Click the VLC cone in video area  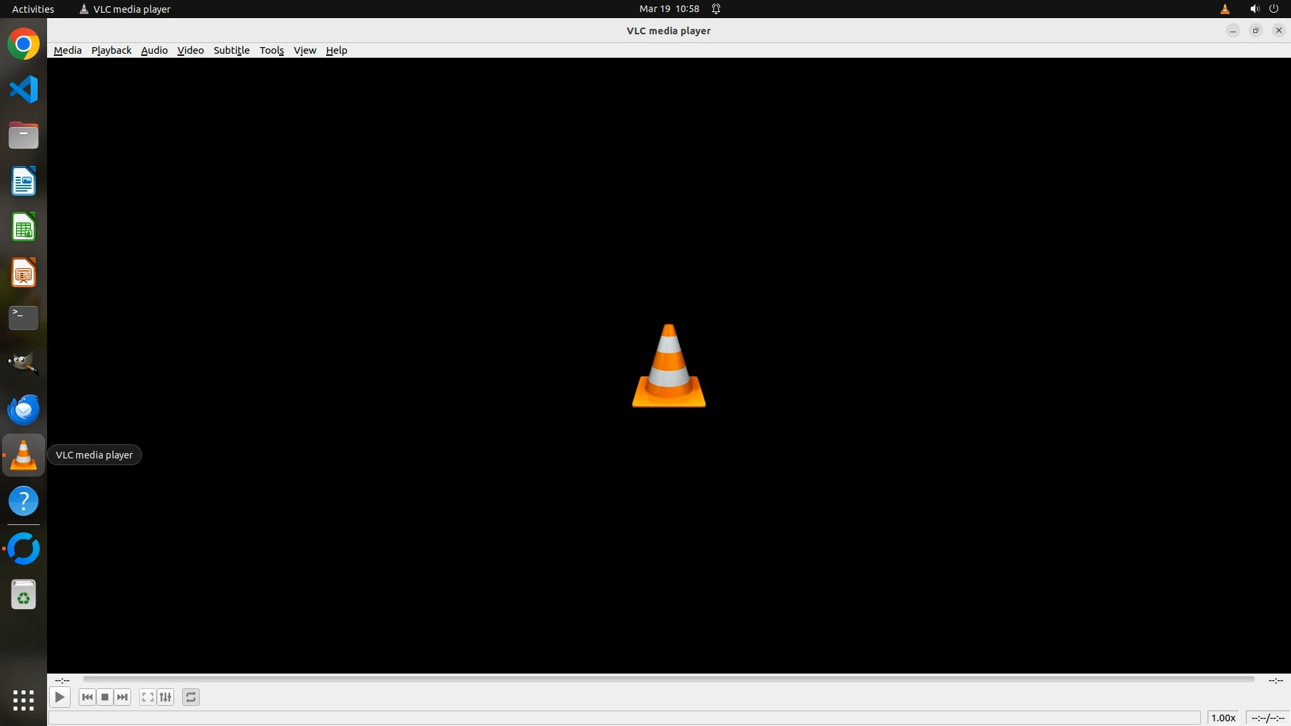tap(668, 366)
